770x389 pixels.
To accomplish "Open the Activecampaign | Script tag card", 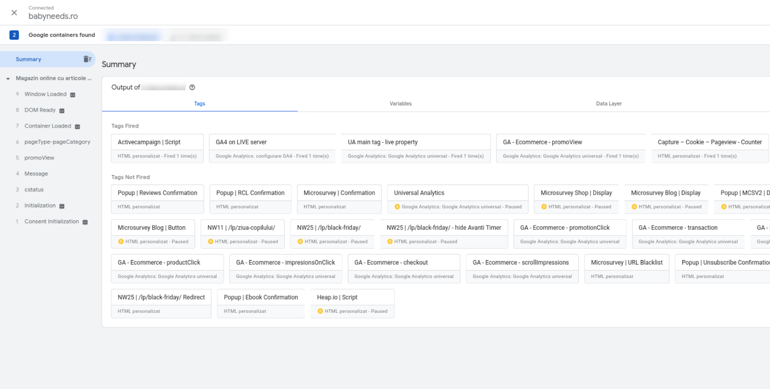I will [157, 149].
